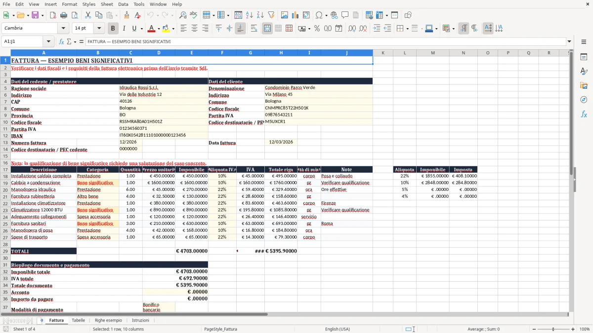The image size is (593, 333).
Task: Adjust the zoom slider
Action: [x=553, y=329]
